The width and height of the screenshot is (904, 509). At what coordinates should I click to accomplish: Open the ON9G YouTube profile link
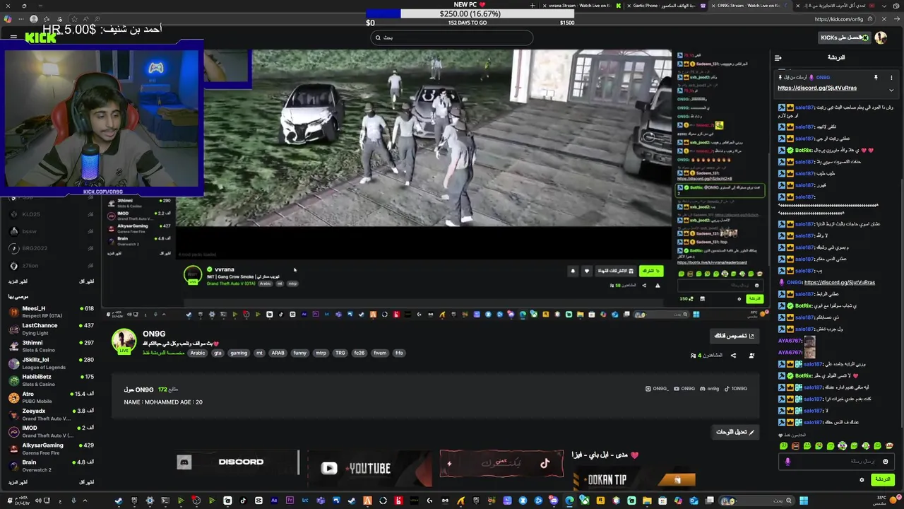(x=684, y=388)
